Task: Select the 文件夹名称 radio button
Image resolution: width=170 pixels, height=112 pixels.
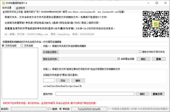Action: [3, 45]
